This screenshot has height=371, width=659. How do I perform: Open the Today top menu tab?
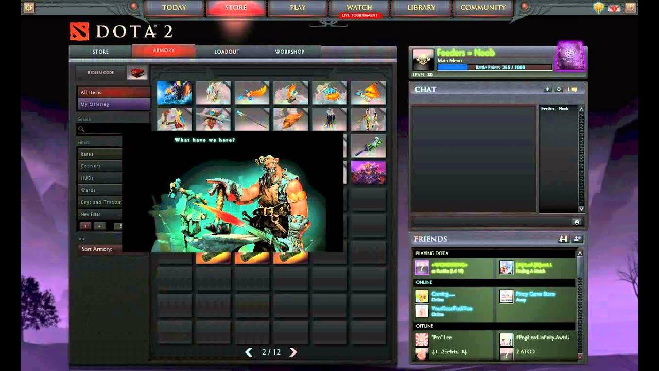pyautogui.click(x=174, y=7)
